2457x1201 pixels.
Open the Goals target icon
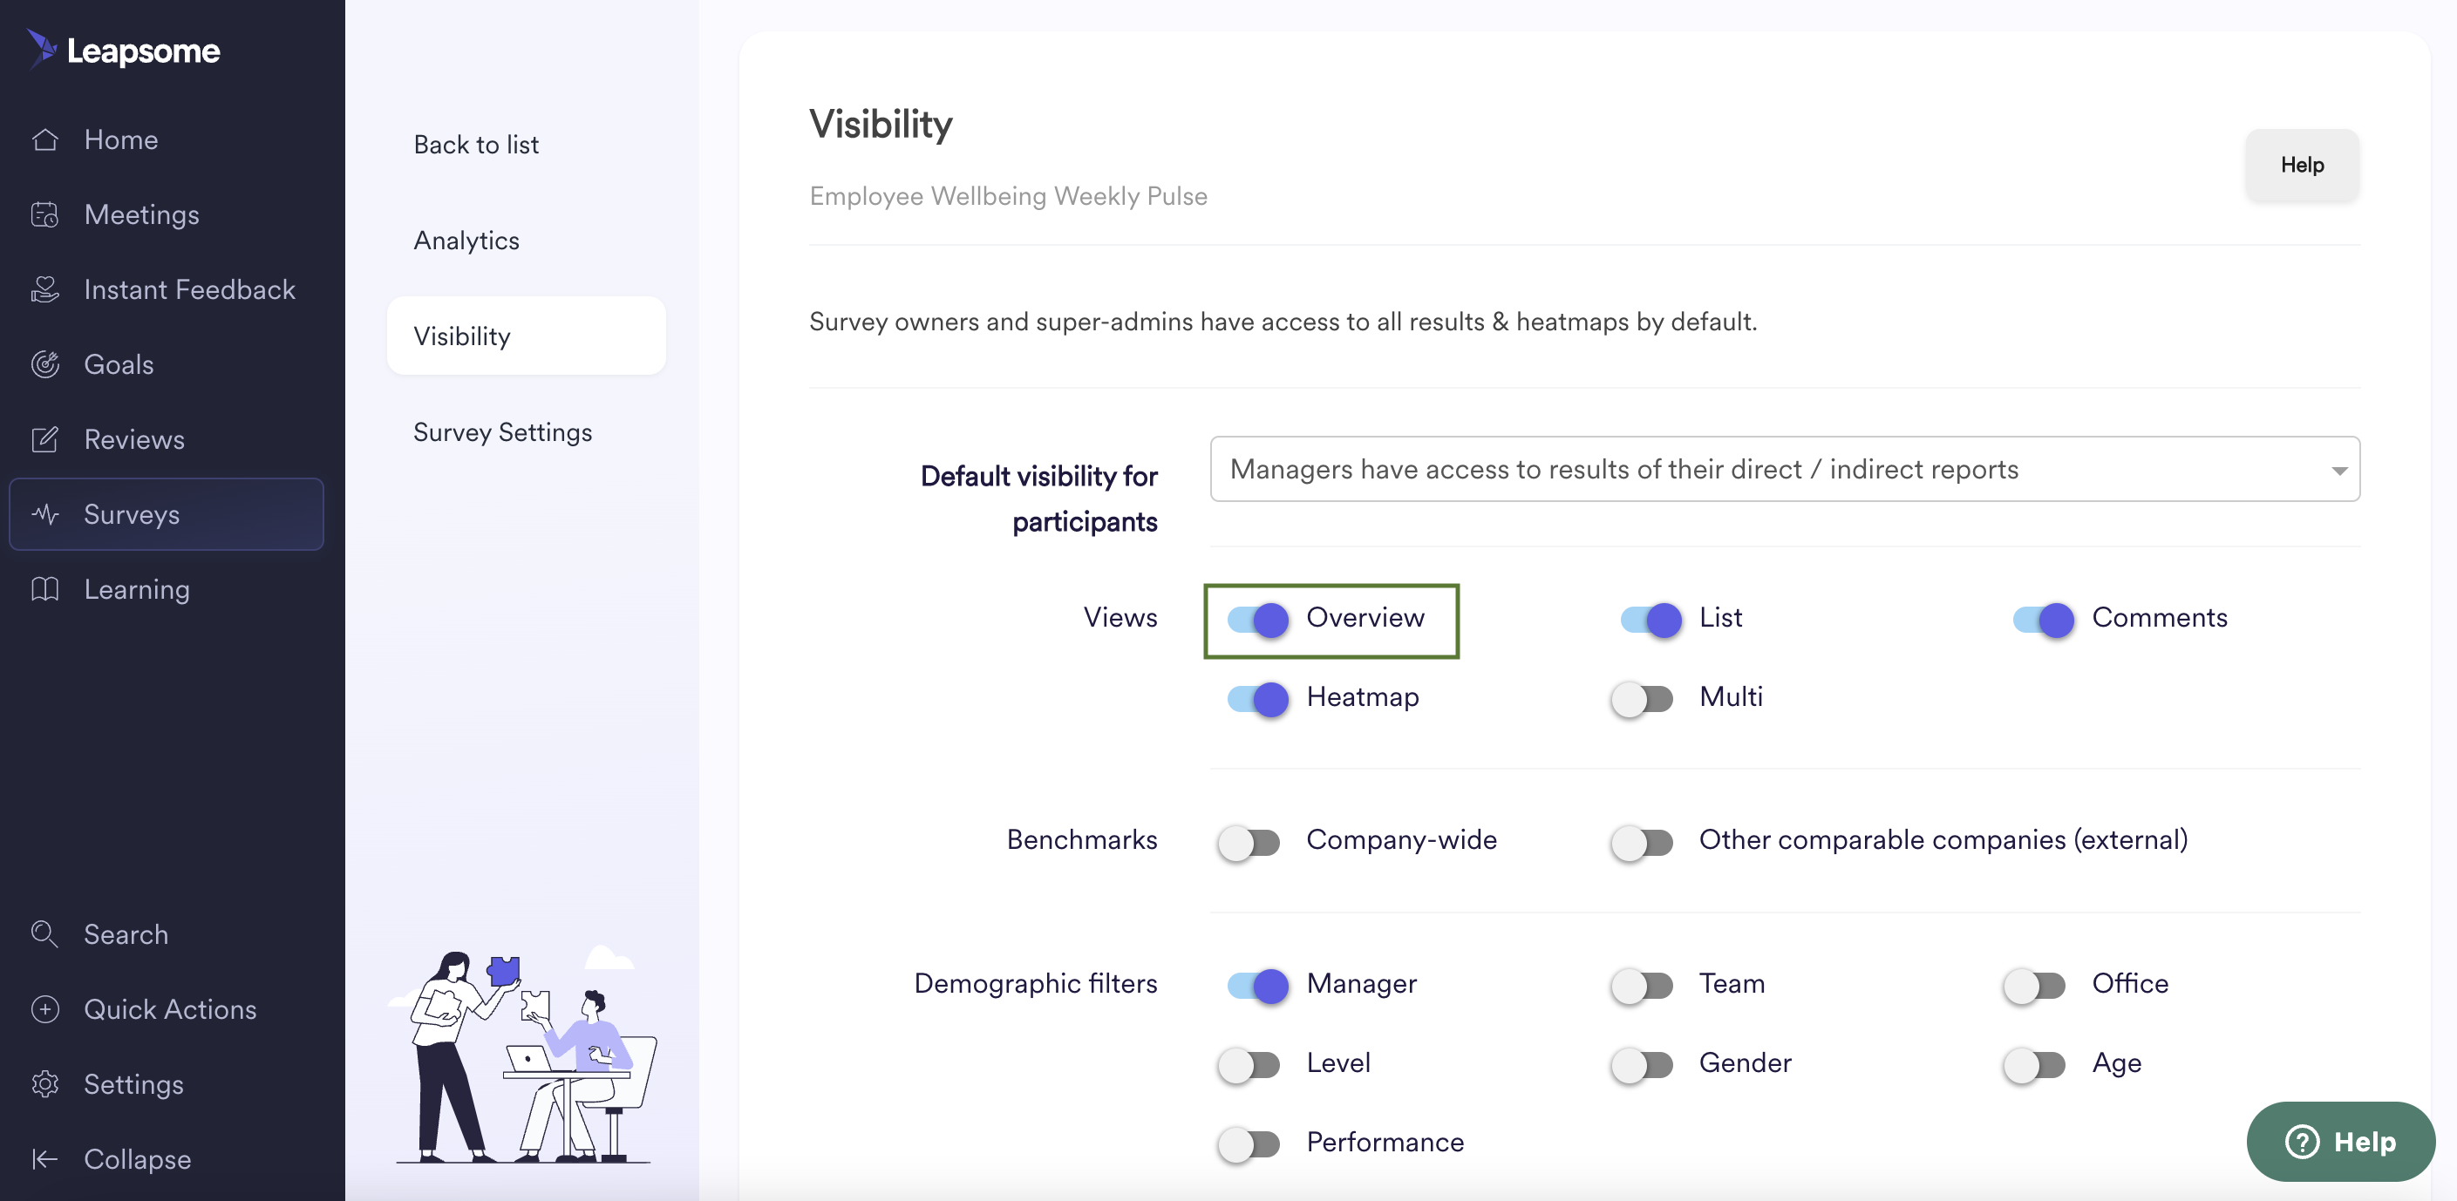pyautogui.click(x=44, y=364)
